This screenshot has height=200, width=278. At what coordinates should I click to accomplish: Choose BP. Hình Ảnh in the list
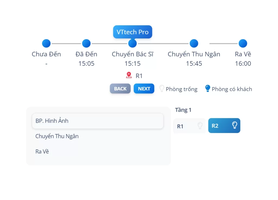tap(97, 121)
